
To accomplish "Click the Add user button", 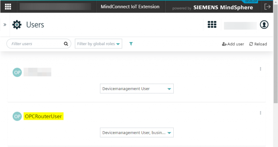I will tap(233, 44).
